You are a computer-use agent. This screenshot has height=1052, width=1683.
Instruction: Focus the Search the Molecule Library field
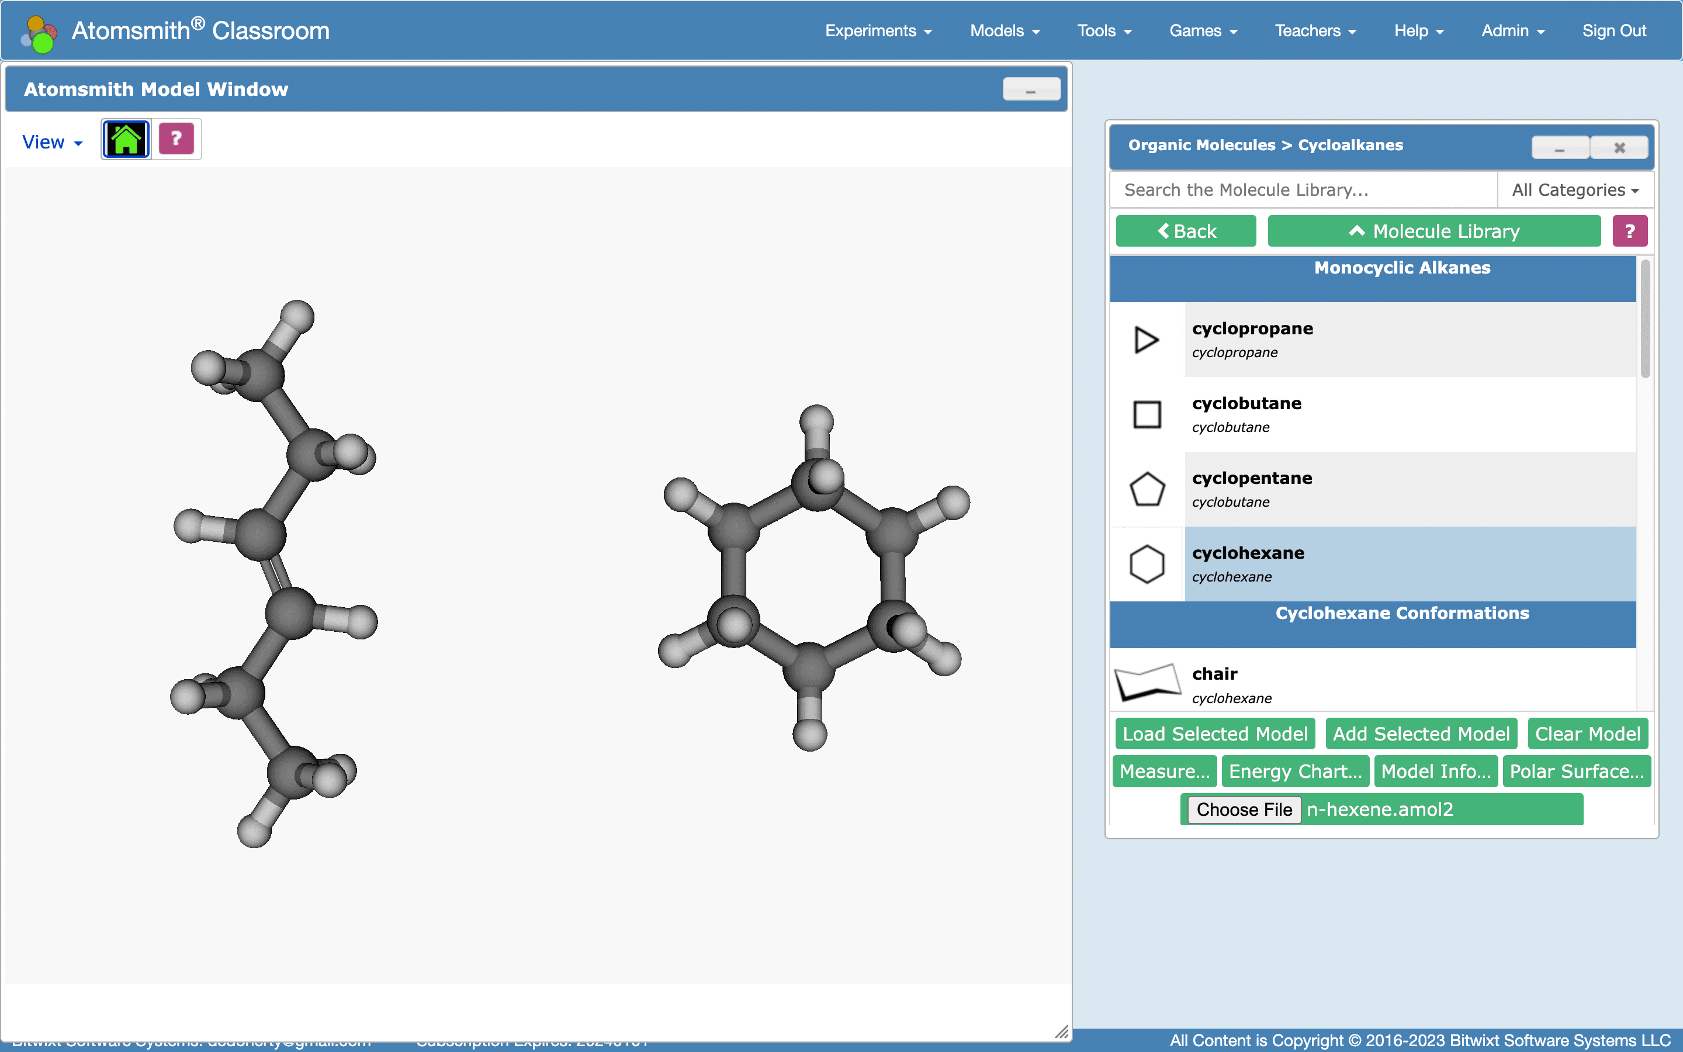tap(1303, 190)
